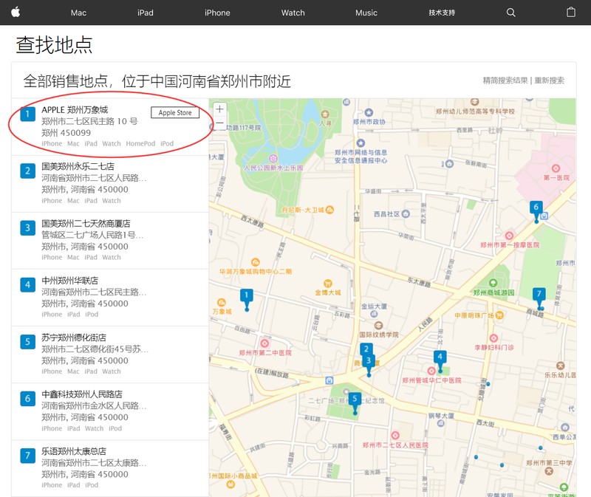Open the search magnifier icon
The width and height of the screenshot is (591, 497).
pyautogui.click(x=510, y=13)
